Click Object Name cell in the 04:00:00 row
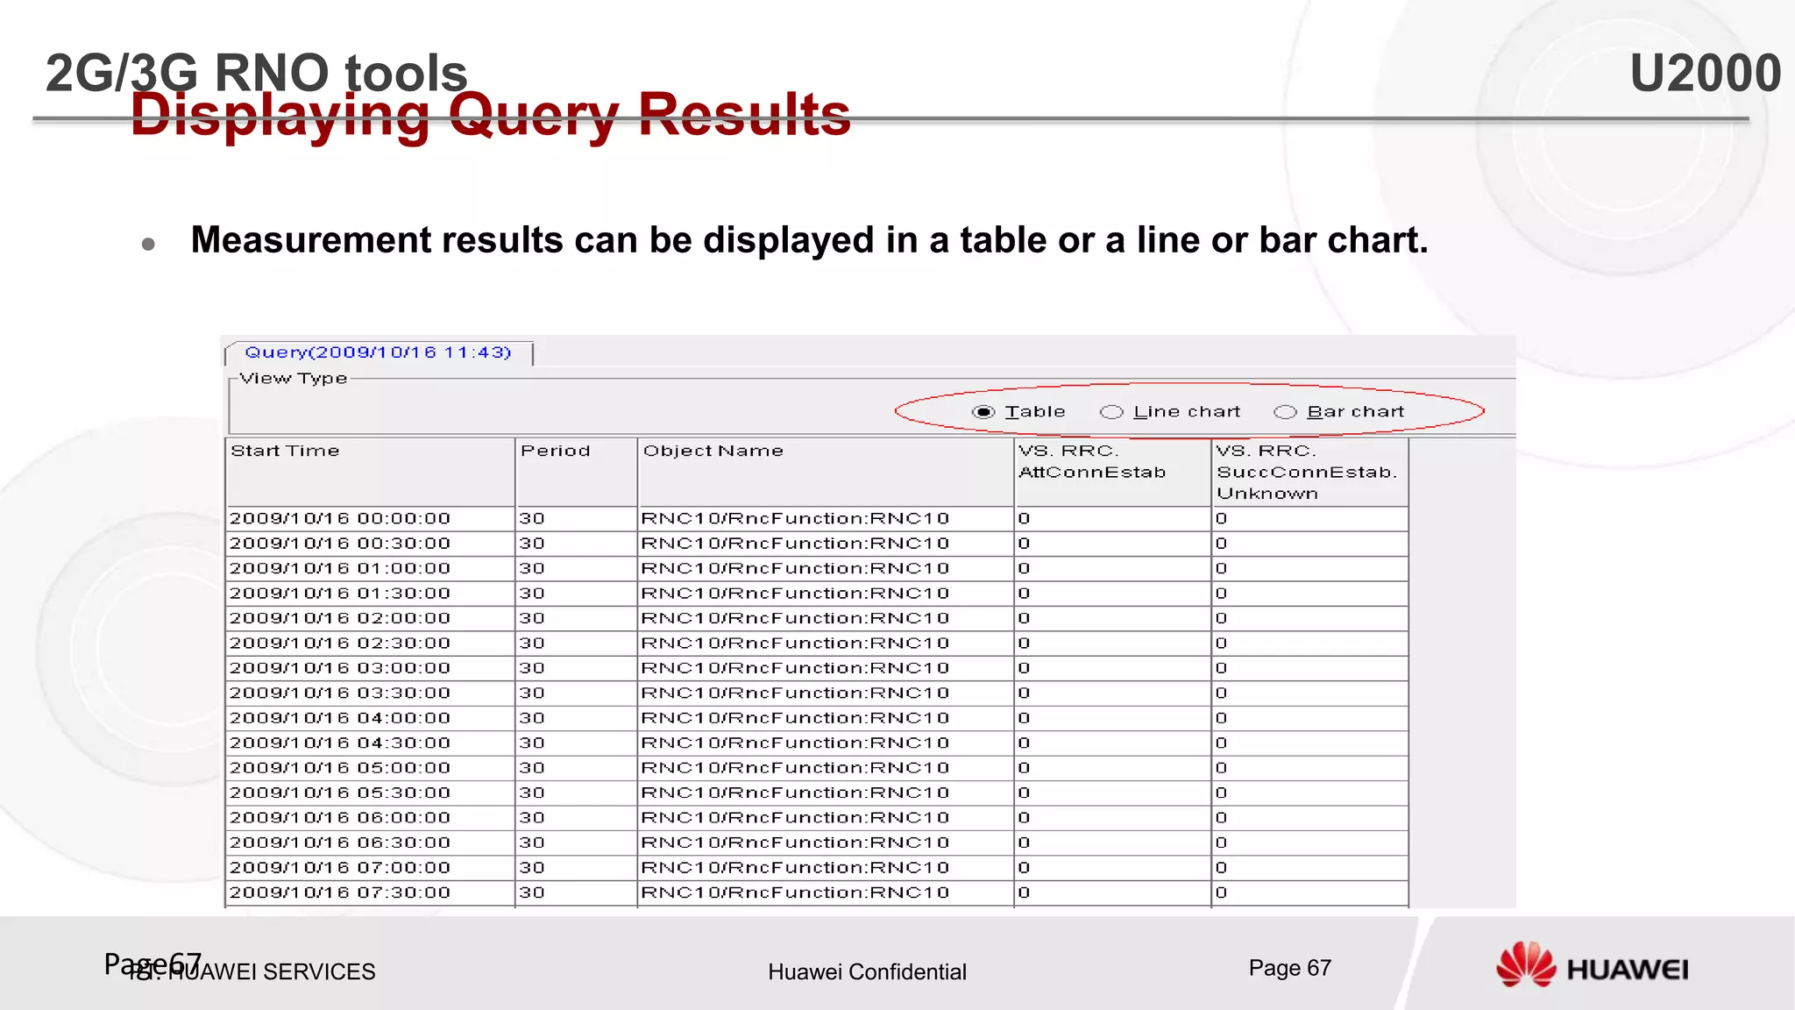This screenshot has width=1795, height=1010. 825,718
